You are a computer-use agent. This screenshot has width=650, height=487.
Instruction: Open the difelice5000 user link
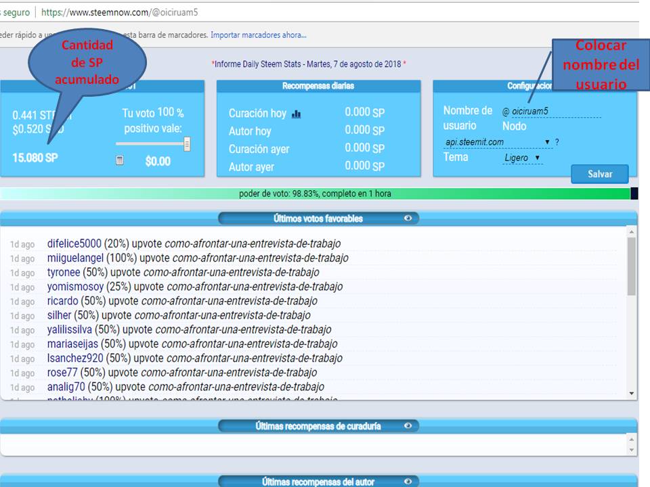click(74, 243)
